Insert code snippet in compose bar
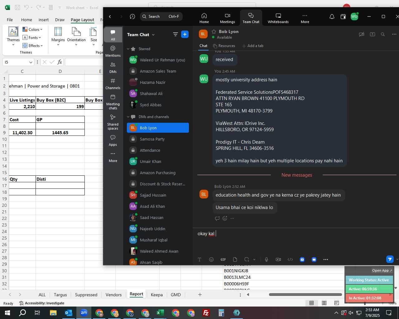399x319 pixels. 290,259
